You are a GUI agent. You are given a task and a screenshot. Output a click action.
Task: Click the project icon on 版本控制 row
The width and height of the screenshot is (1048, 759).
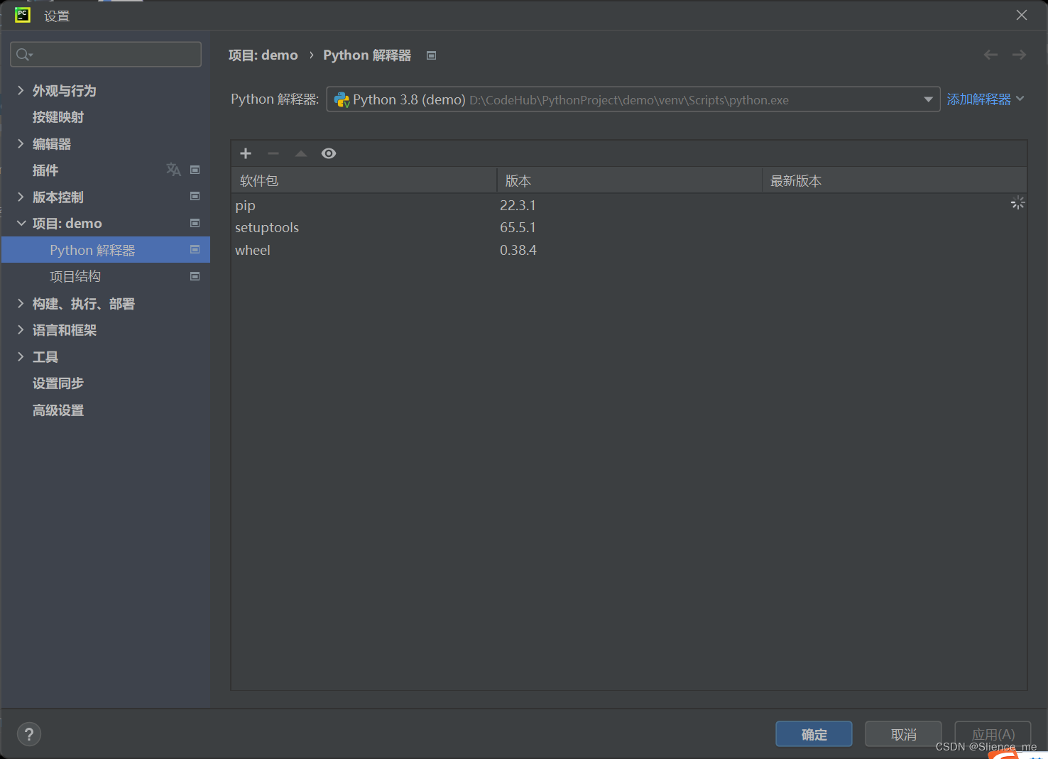195,196
